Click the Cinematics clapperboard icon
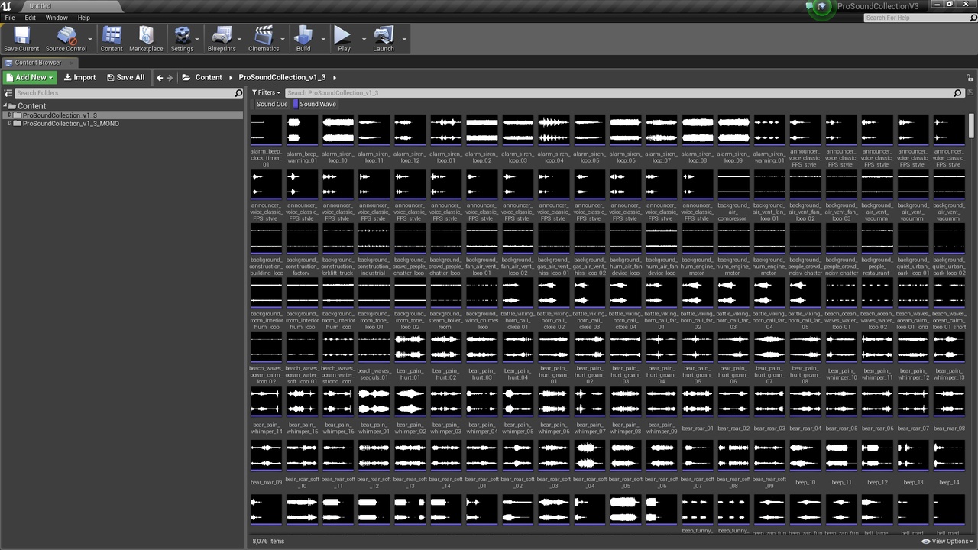 click(264, 35)
